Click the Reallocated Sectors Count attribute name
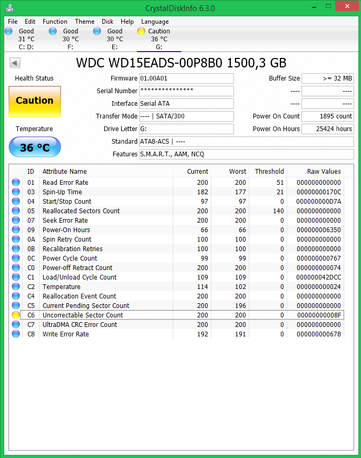This screenshot has width=361, height=458. pos(81,211)
